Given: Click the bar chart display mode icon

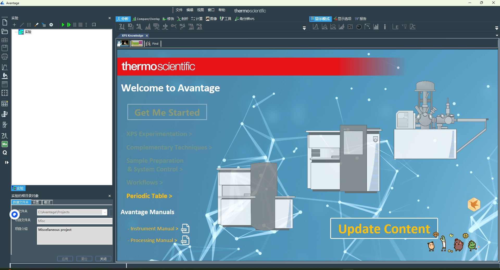Looking at the screenshot, I should 376,27.
